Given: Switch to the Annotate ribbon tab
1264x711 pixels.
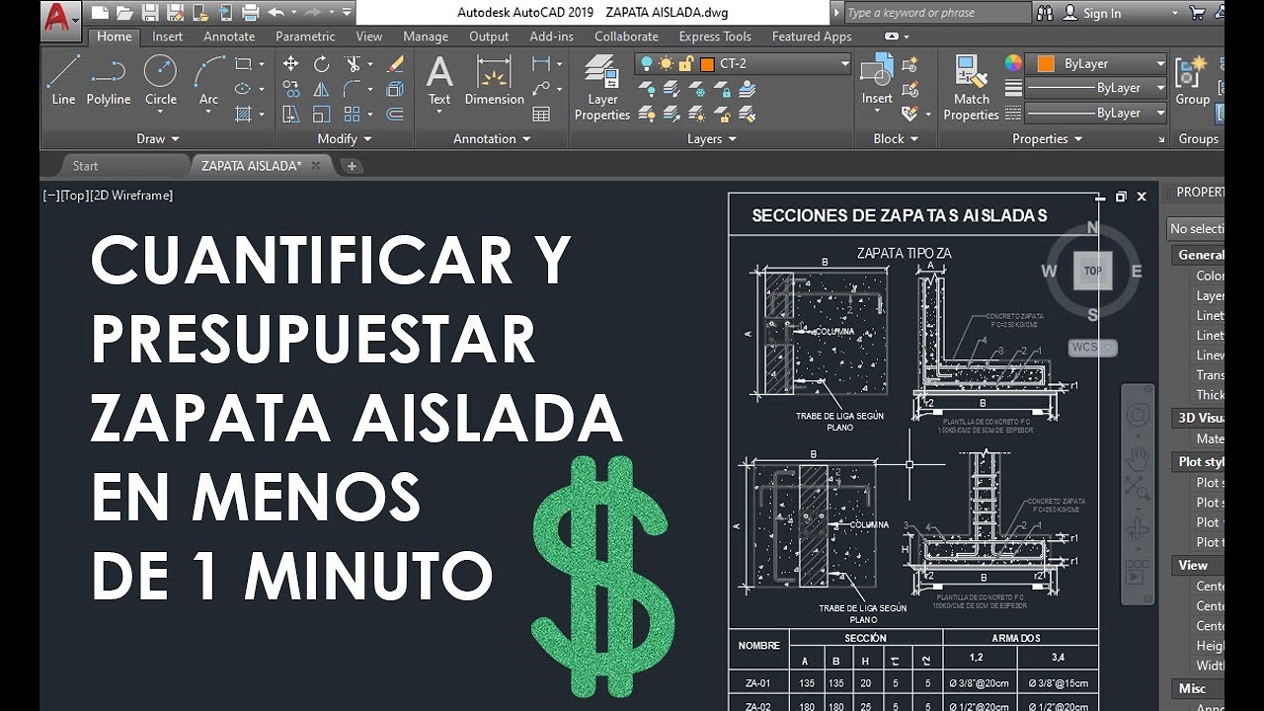Looking at the screenshot, I should click(x=229, y=37).
